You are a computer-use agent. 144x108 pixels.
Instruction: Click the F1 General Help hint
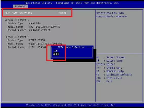(x=110, y=71)
